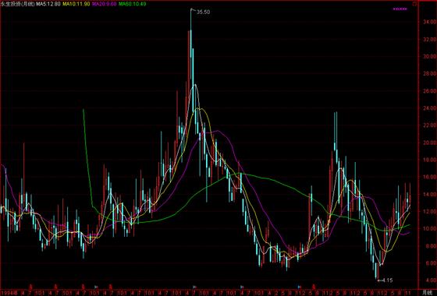Viewport: 437px width, 296px height.
Task: Click the stock name title at top left
Action: point(17,4)
